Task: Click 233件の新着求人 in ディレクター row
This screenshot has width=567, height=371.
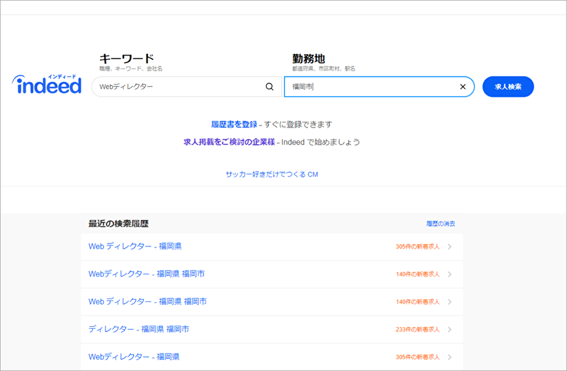Action: (418, 330)
